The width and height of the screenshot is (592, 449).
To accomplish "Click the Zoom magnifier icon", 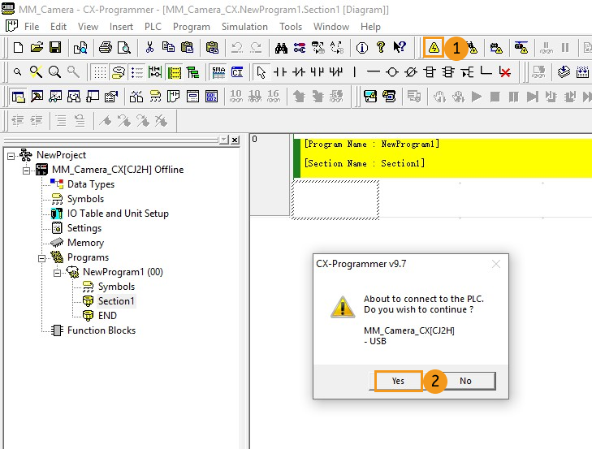I will (54, 72).
